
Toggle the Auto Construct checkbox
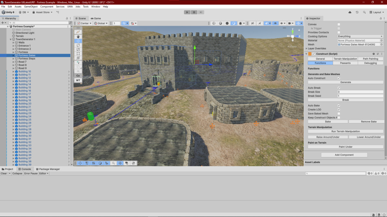tap(339, 78)
